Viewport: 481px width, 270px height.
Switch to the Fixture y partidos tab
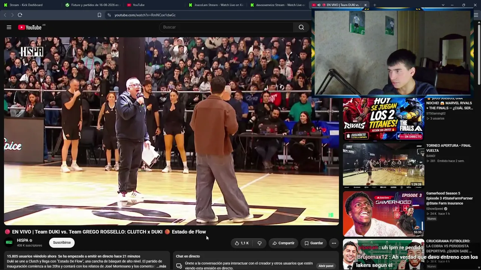point(92,5)
